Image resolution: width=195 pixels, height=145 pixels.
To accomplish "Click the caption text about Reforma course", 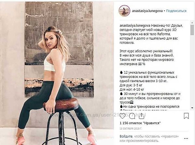I will [151, 34].
